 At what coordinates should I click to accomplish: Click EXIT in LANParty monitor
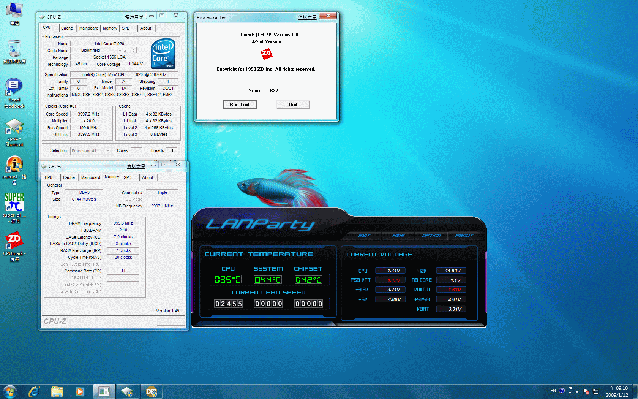tap(364, 236)
